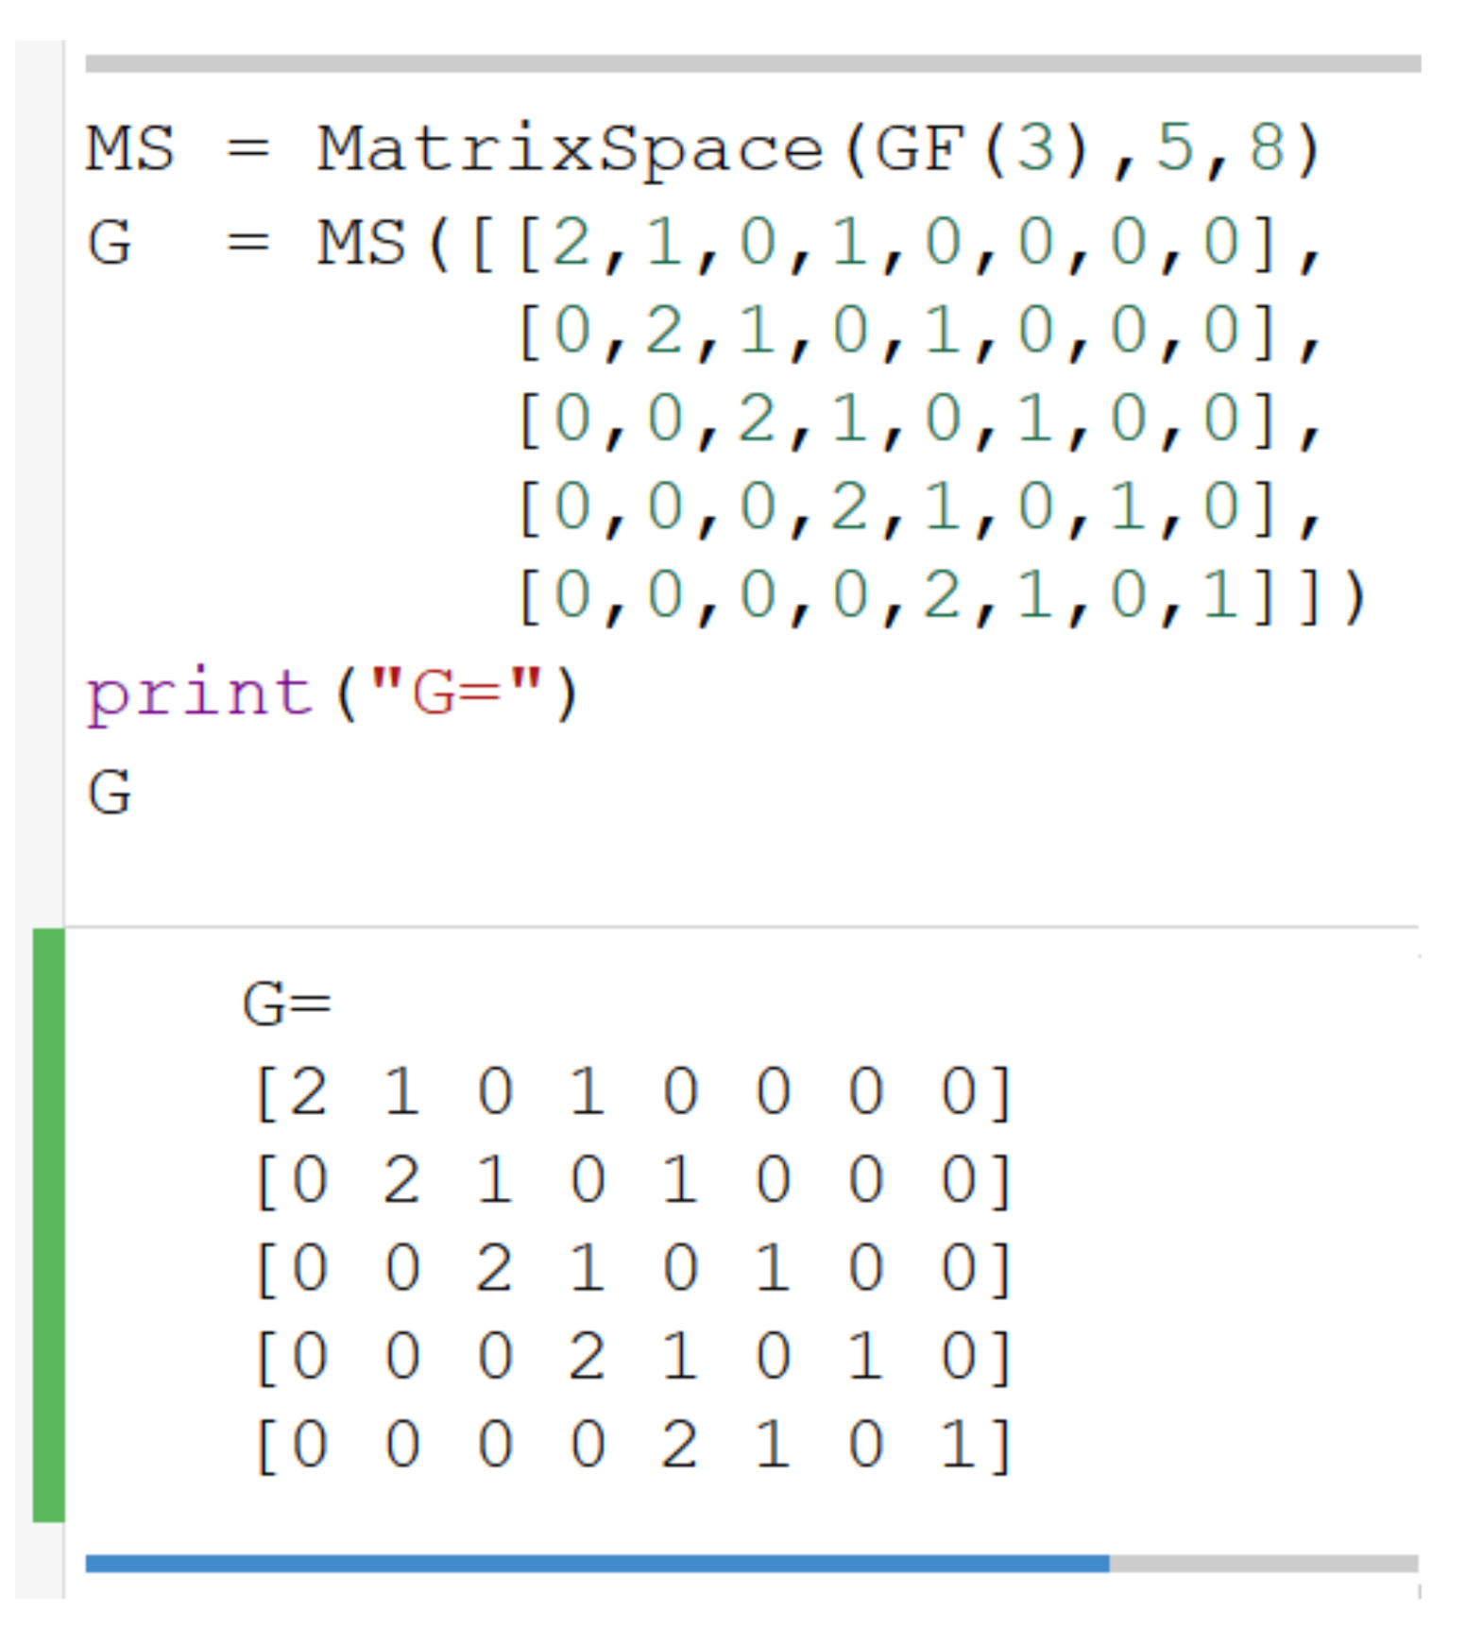Viewport: 1483px width, 1646px height.
Task: Click the lone G on the last code line
Action: point(110,792)
